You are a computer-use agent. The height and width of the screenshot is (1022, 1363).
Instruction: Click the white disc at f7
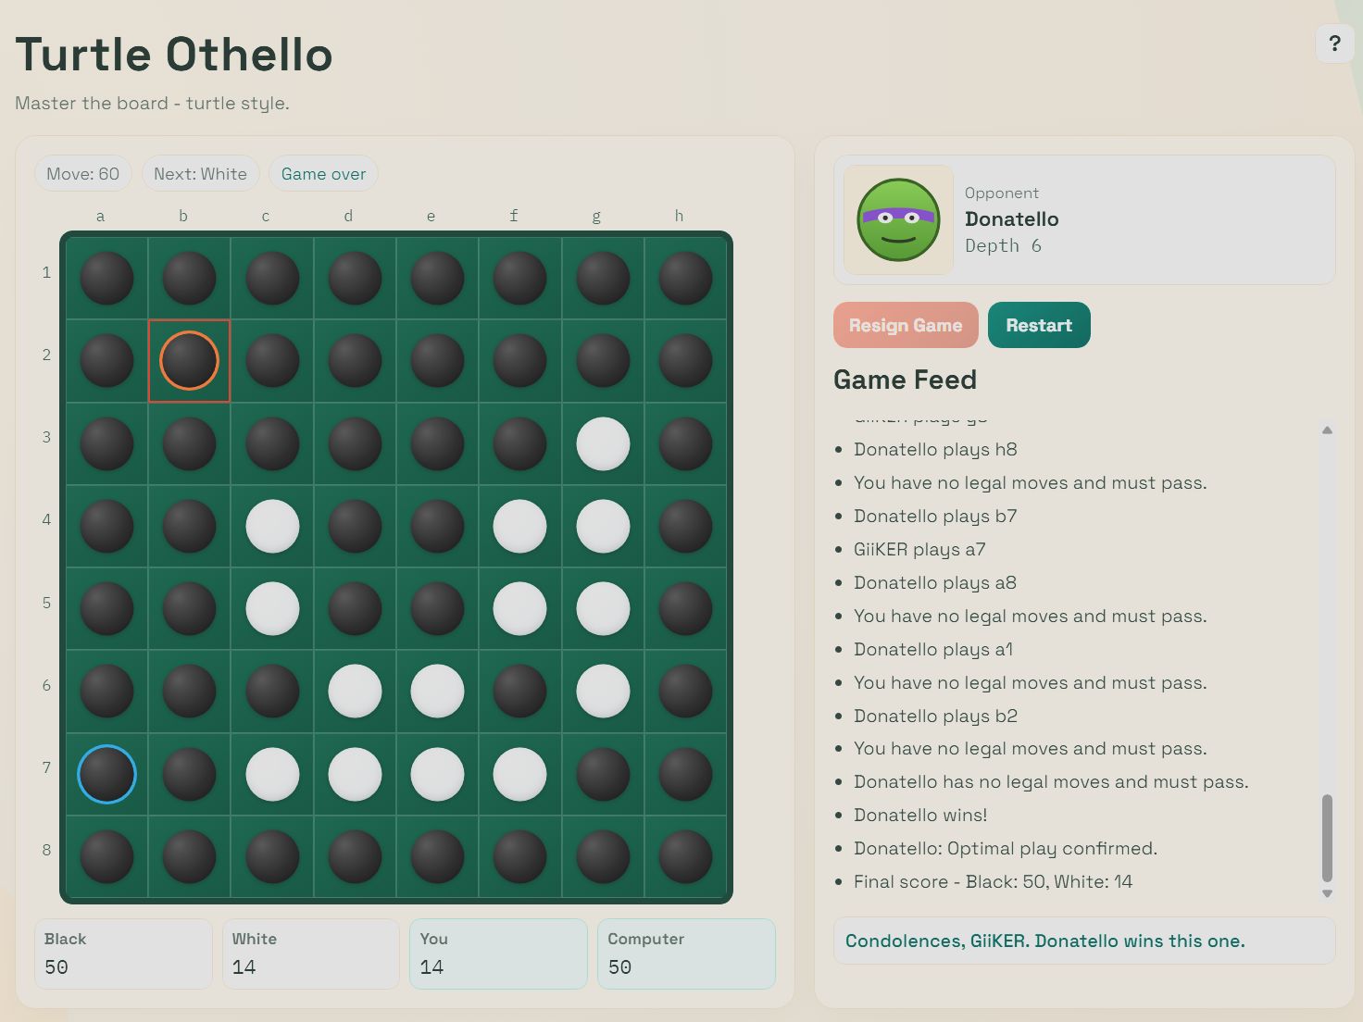519,774
